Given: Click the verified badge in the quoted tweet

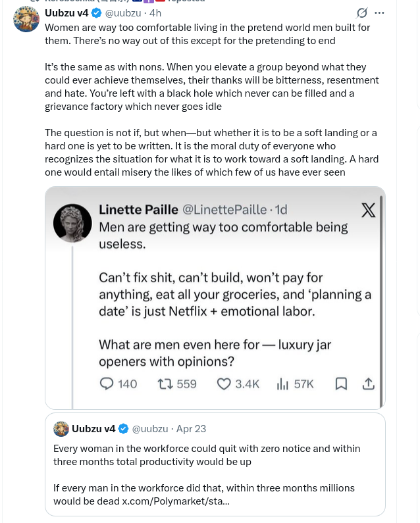Looking at the screenshot, I should [124, 429].
